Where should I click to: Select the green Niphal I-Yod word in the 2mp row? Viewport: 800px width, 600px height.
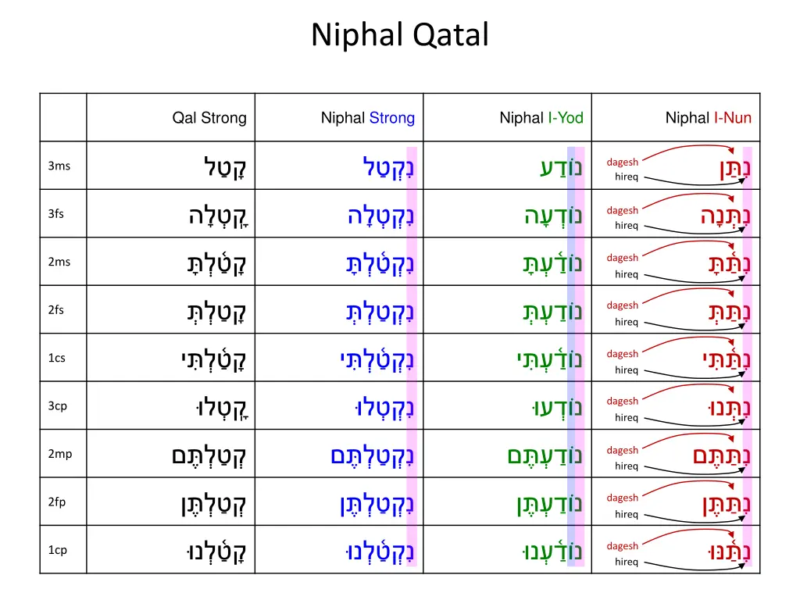pyautogui.click(x=545, y=455)
